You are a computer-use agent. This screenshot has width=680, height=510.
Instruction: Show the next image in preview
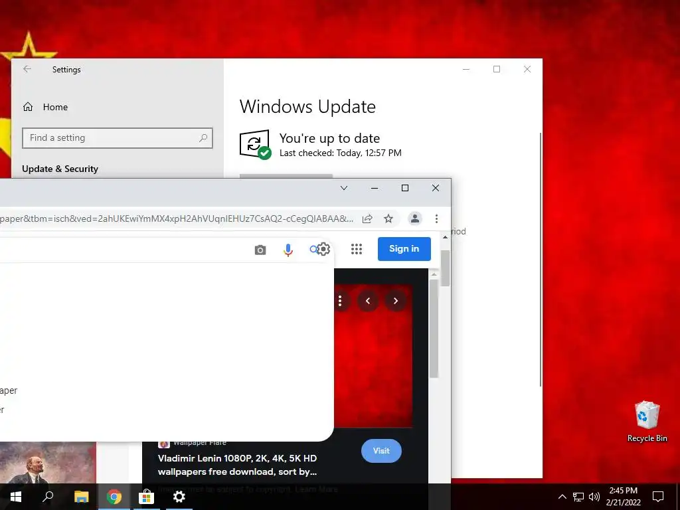tap(396, 301)
